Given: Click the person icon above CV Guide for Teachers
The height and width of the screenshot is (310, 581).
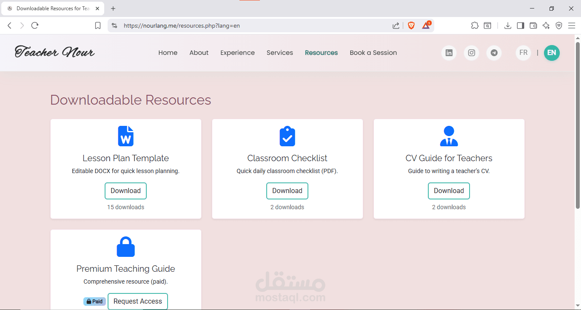Looking at the screenshot, I should (449, 136).
